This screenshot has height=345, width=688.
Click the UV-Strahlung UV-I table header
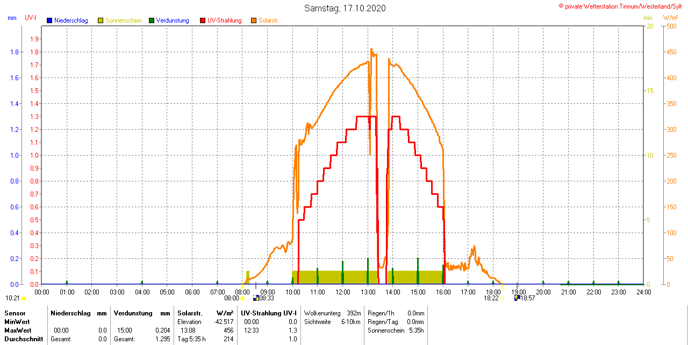pos(269,313)
